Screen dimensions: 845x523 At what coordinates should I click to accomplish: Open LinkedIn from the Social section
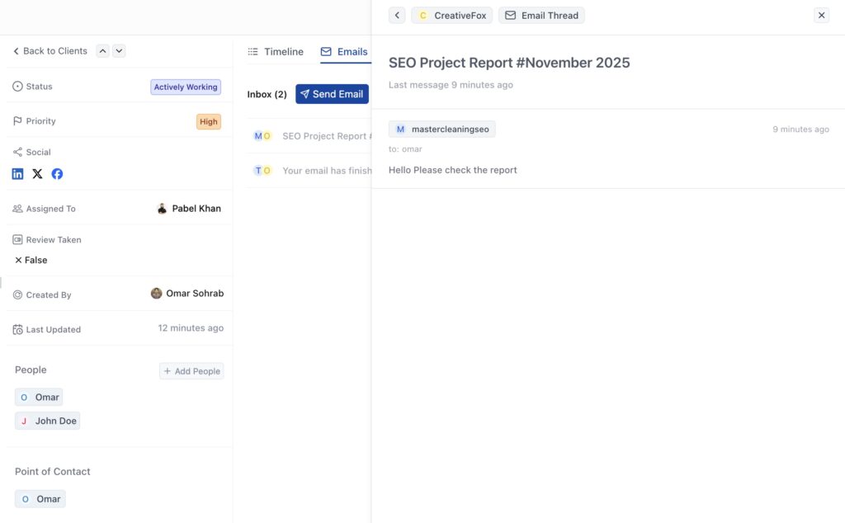[17, 173]
